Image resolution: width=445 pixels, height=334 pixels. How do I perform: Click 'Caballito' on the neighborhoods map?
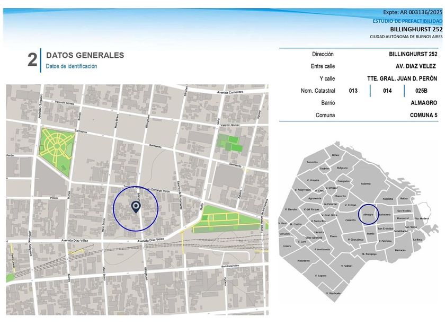[351, 220]
